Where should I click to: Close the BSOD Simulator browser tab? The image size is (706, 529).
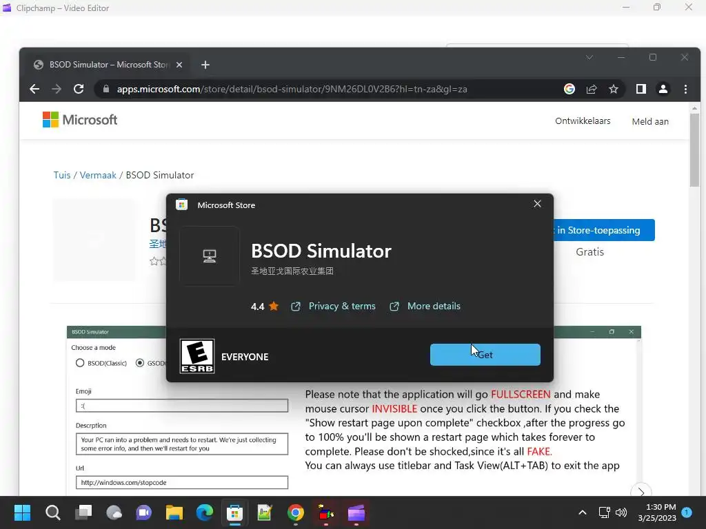point(179,65)
